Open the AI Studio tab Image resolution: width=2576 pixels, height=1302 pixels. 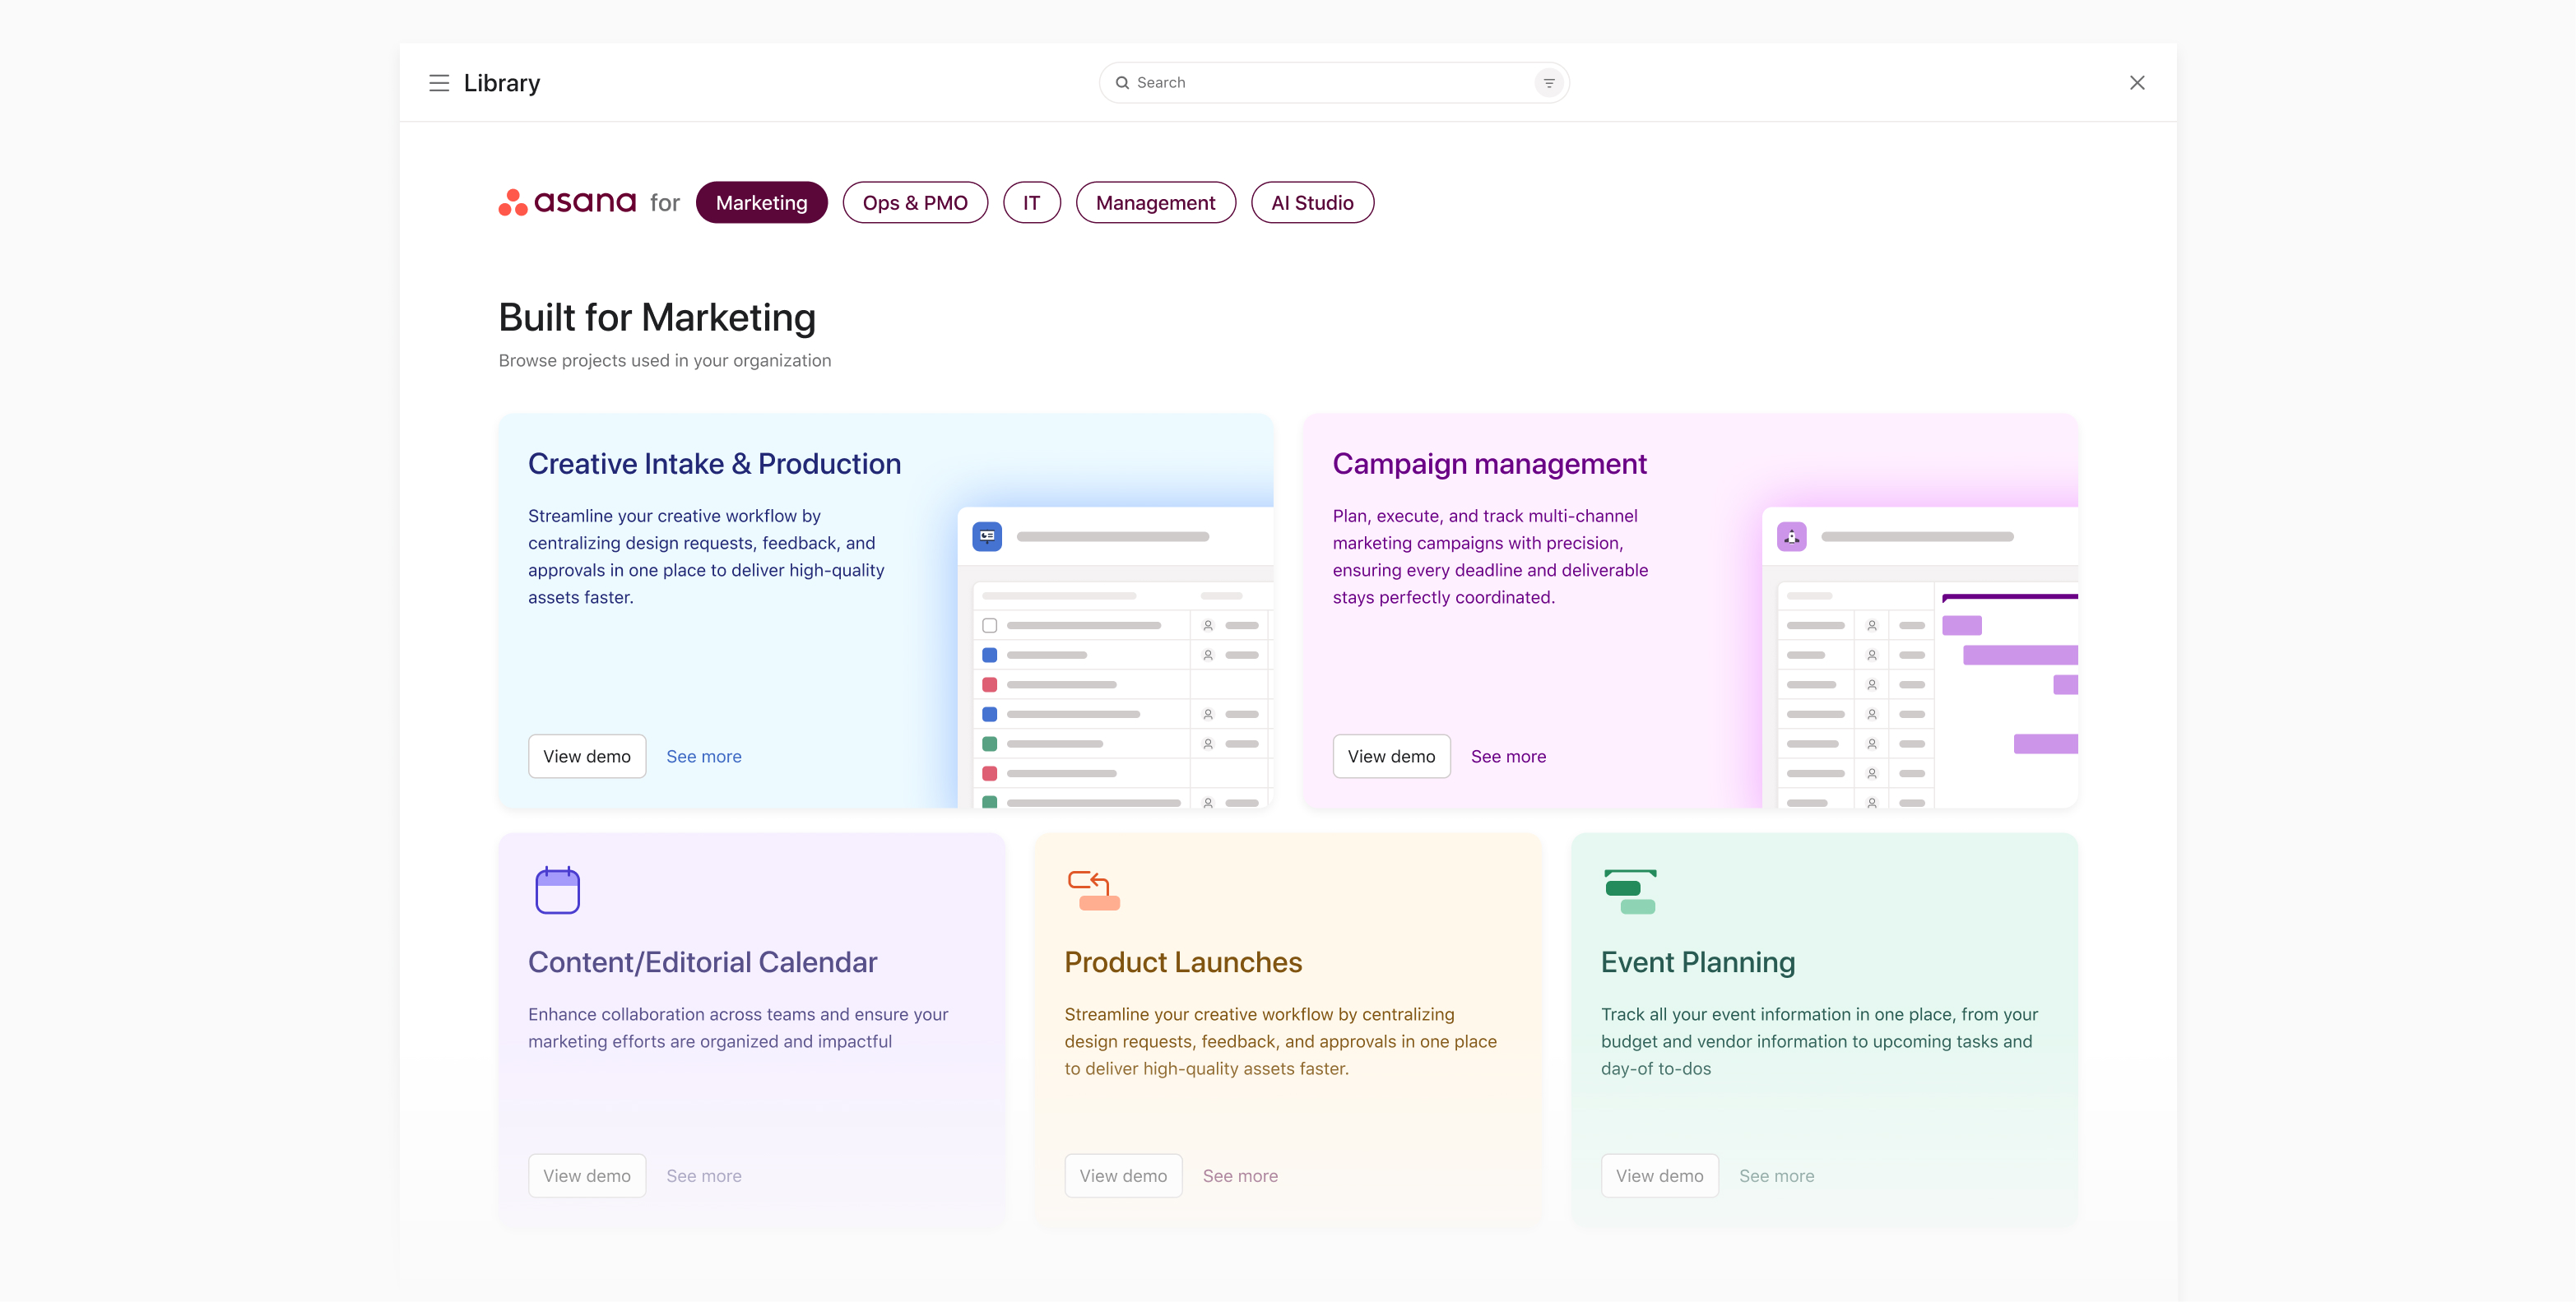point(1312,203)
